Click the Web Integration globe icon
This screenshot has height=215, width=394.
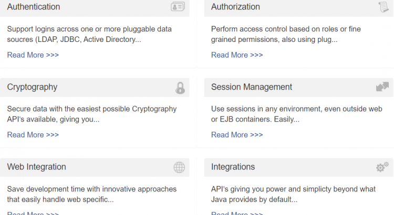(x=179, y=167)
